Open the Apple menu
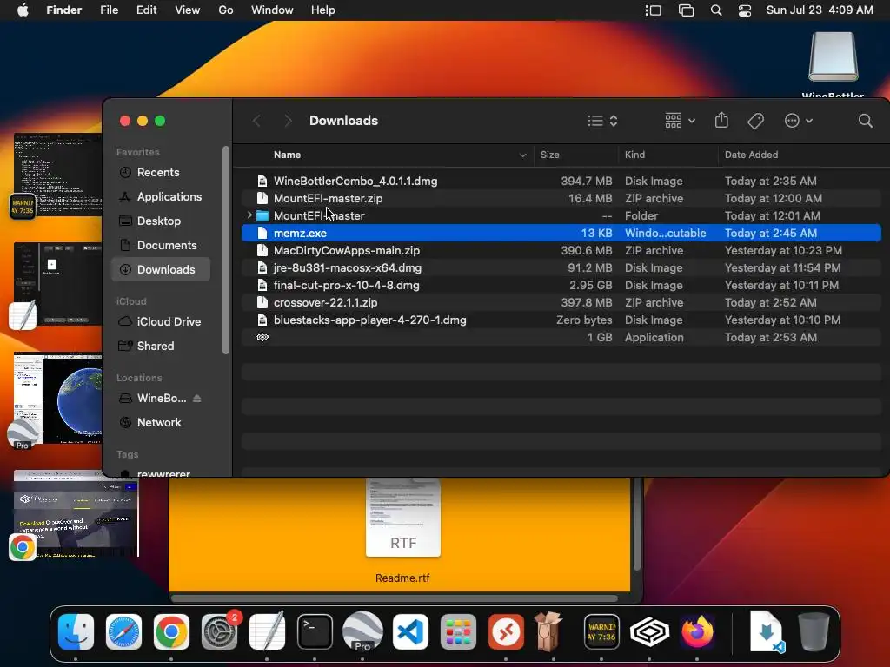Image resolution: width=890 pixels, height=667 pixels. click(23, 10)
